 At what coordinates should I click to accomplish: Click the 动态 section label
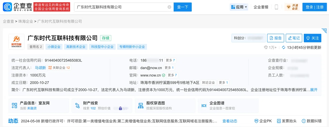(x=13, y=121)
